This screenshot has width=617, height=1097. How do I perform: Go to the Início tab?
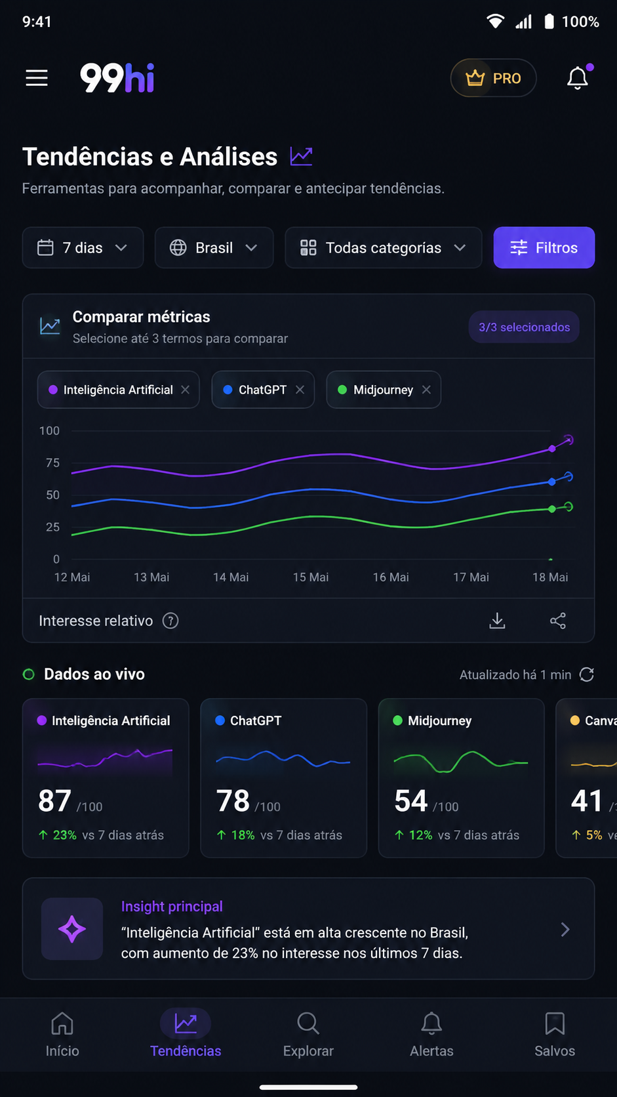click(62, 1035)
